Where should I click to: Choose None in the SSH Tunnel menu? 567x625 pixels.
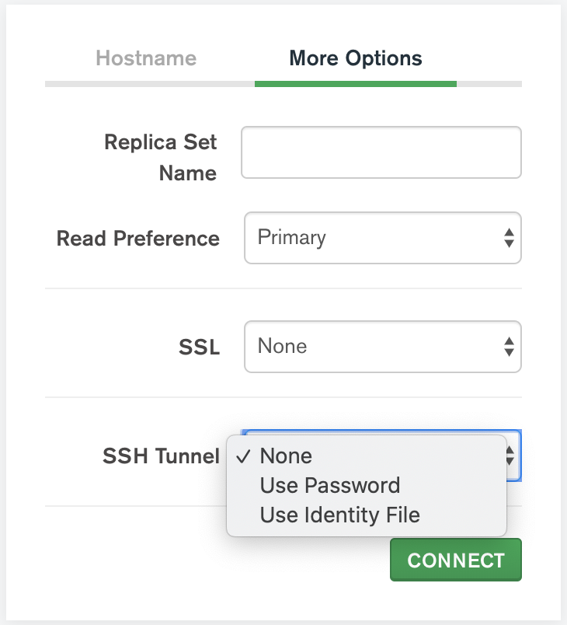coord(286,456)
